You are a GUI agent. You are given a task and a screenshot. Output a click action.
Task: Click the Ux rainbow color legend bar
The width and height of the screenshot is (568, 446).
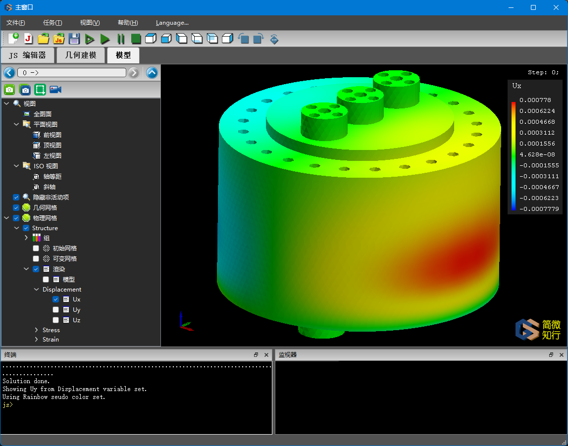(514, 155)
